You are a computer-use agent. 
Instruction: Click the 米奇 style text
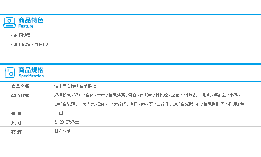tap(78, 95)
